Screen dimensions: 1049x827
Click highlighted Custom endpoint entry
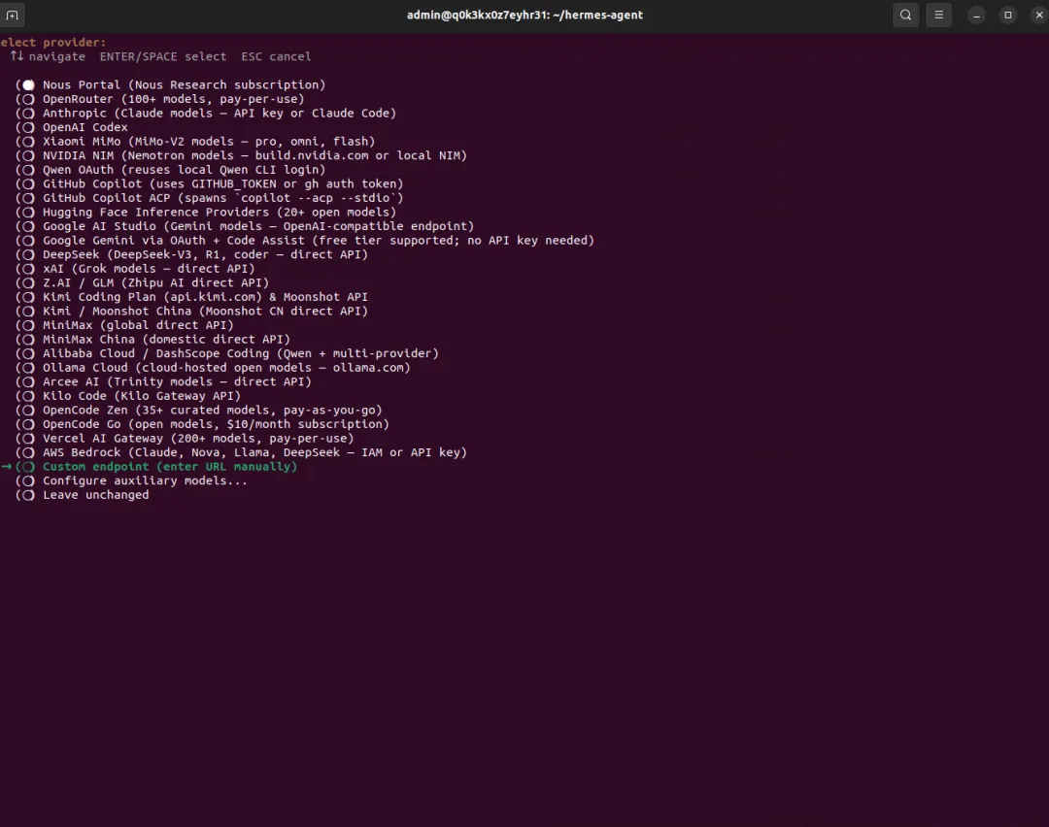[x=170, y=467]
